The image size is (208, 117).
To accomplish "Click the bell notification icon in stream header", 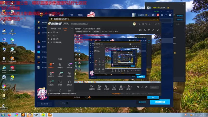I will 153,30.
